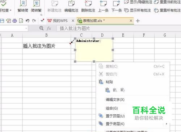Choose Cut (剪切) in context menu
This screenshot has height=132, width=181.
point(133,74)
